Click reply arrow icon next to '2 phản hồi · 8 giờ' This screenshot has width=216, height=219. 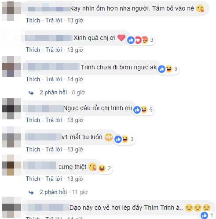31,93
